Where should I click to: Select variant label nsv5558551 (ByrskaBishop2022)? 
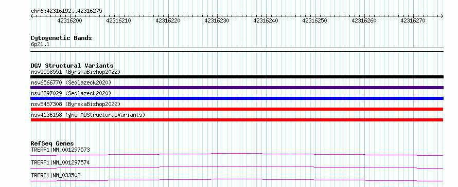(76, 72)
